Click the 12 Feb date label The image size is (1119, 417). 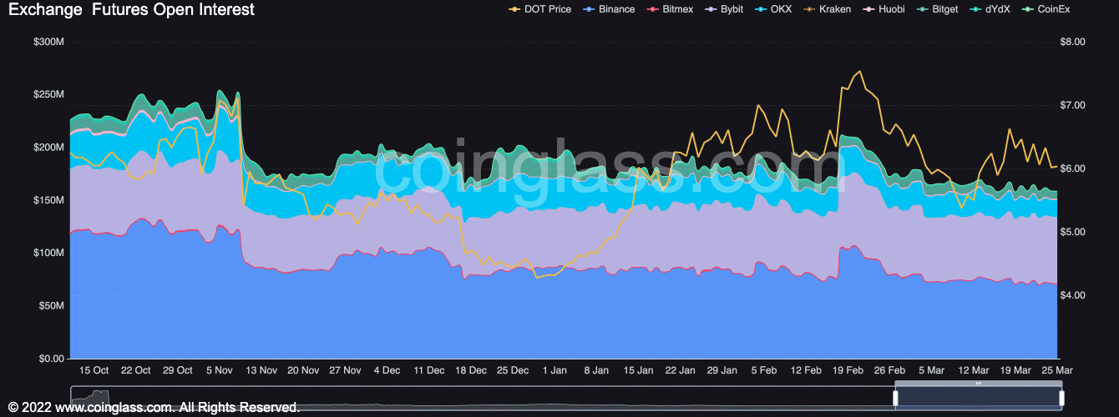[806, 370]
